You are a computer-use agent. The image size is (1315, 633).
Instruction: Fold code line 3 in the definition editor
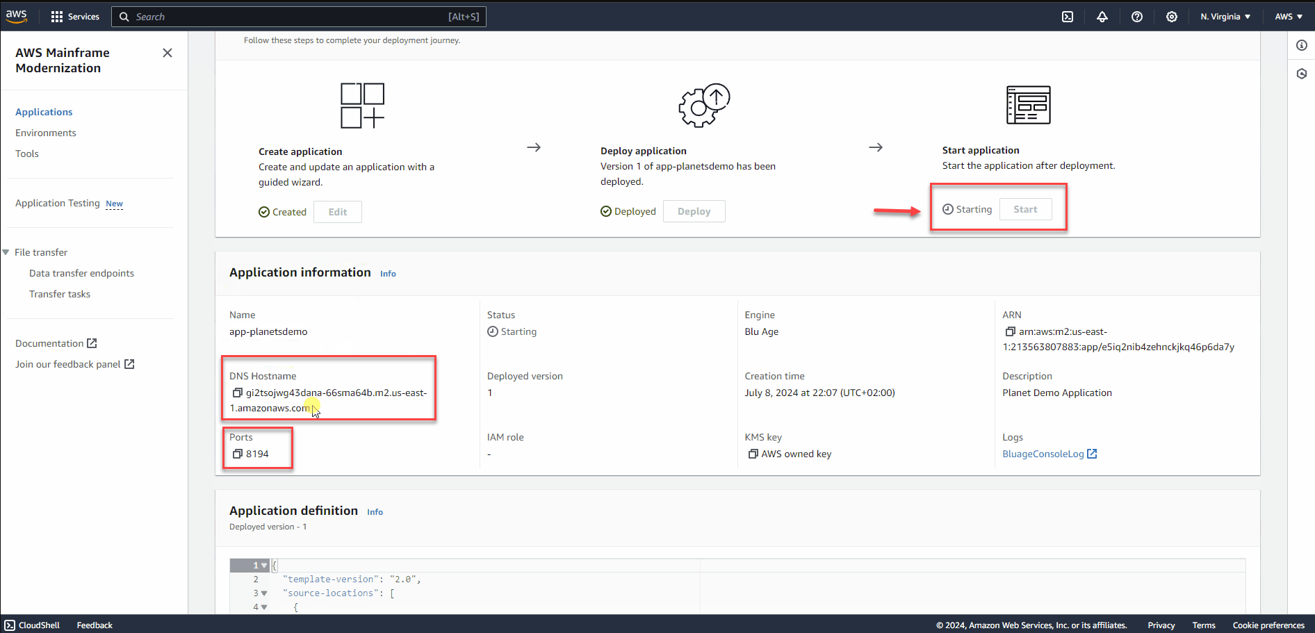(264, 593)
